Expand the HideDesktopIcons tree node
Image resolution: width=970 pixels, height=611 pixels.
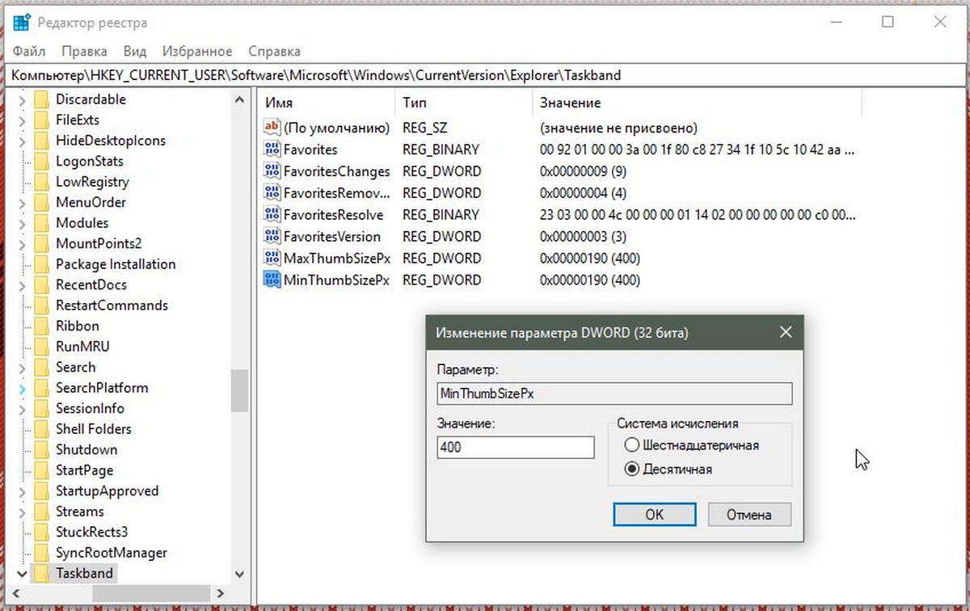(21, 141)
